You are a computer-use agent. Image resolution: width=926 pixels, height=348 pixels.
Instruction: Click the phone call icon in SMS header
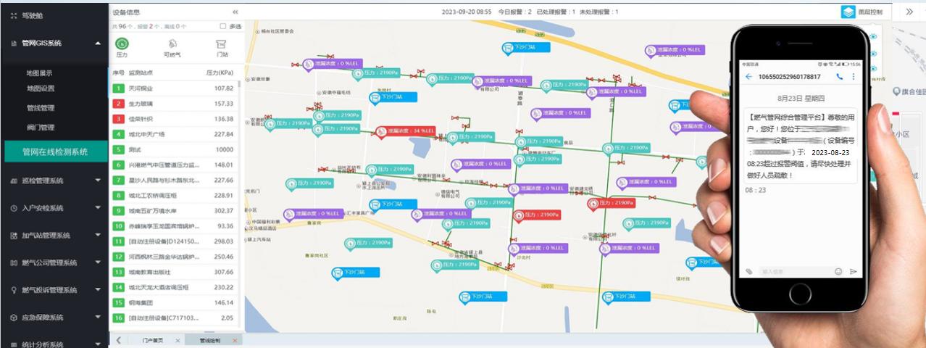840,76
